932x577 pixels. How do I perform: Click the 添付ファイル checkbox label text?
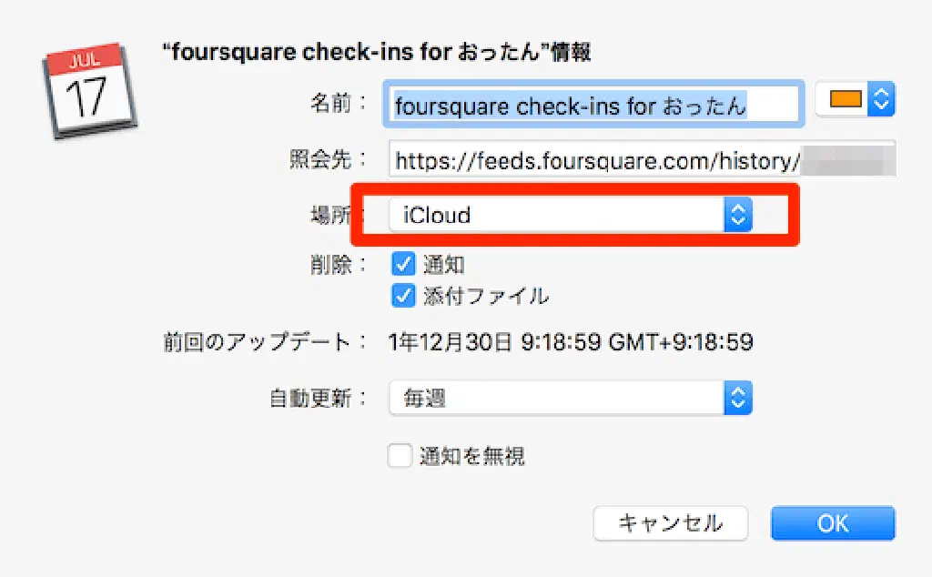click(485, 296)
